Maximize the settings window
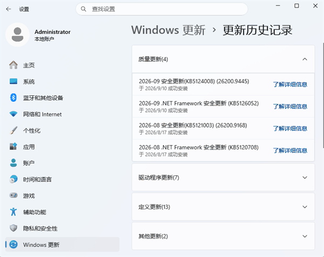Screen dimensions: 324x257 point(296,6)
